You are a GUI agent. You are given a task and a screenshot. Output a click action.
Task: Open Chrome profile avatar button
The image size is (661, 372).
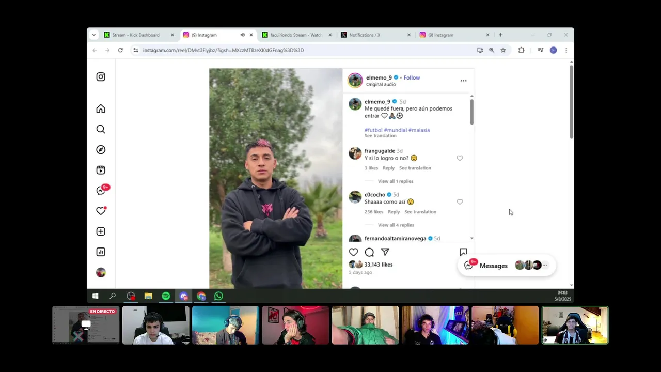point(553,50)
